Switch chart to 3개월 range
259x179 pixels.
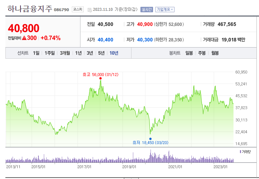pyautogui.click(x=65, y=53)
